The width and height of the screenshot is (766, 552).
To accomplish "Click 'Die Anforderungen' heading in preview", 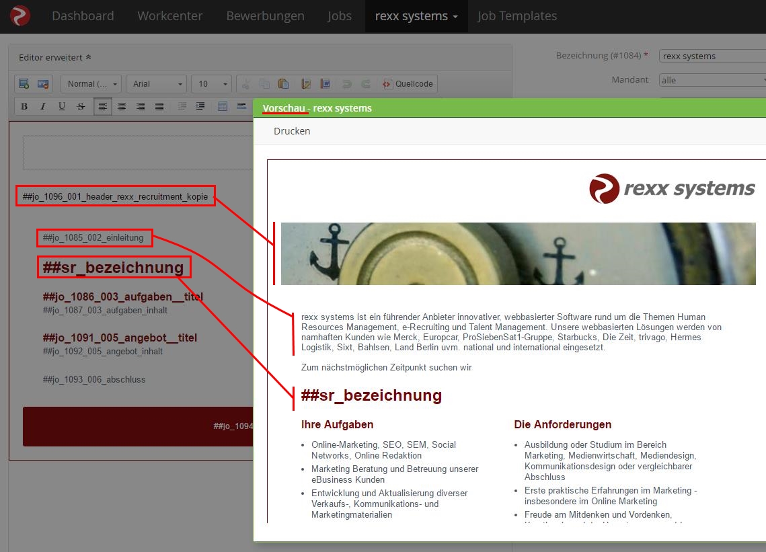I will pos(563,424).
